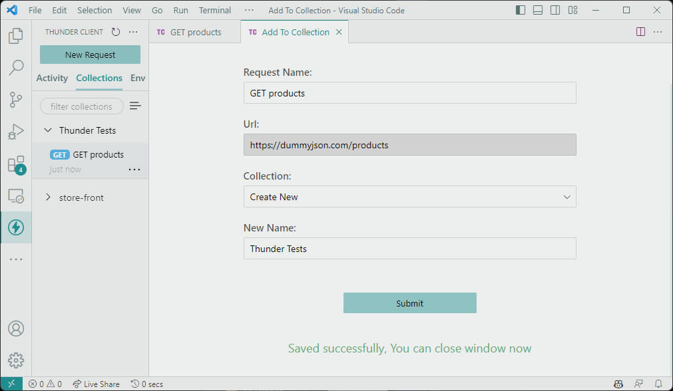Toggle the primary side bar layout
The width and height of the screenshot is (673, 391).
tap(520, 10)
